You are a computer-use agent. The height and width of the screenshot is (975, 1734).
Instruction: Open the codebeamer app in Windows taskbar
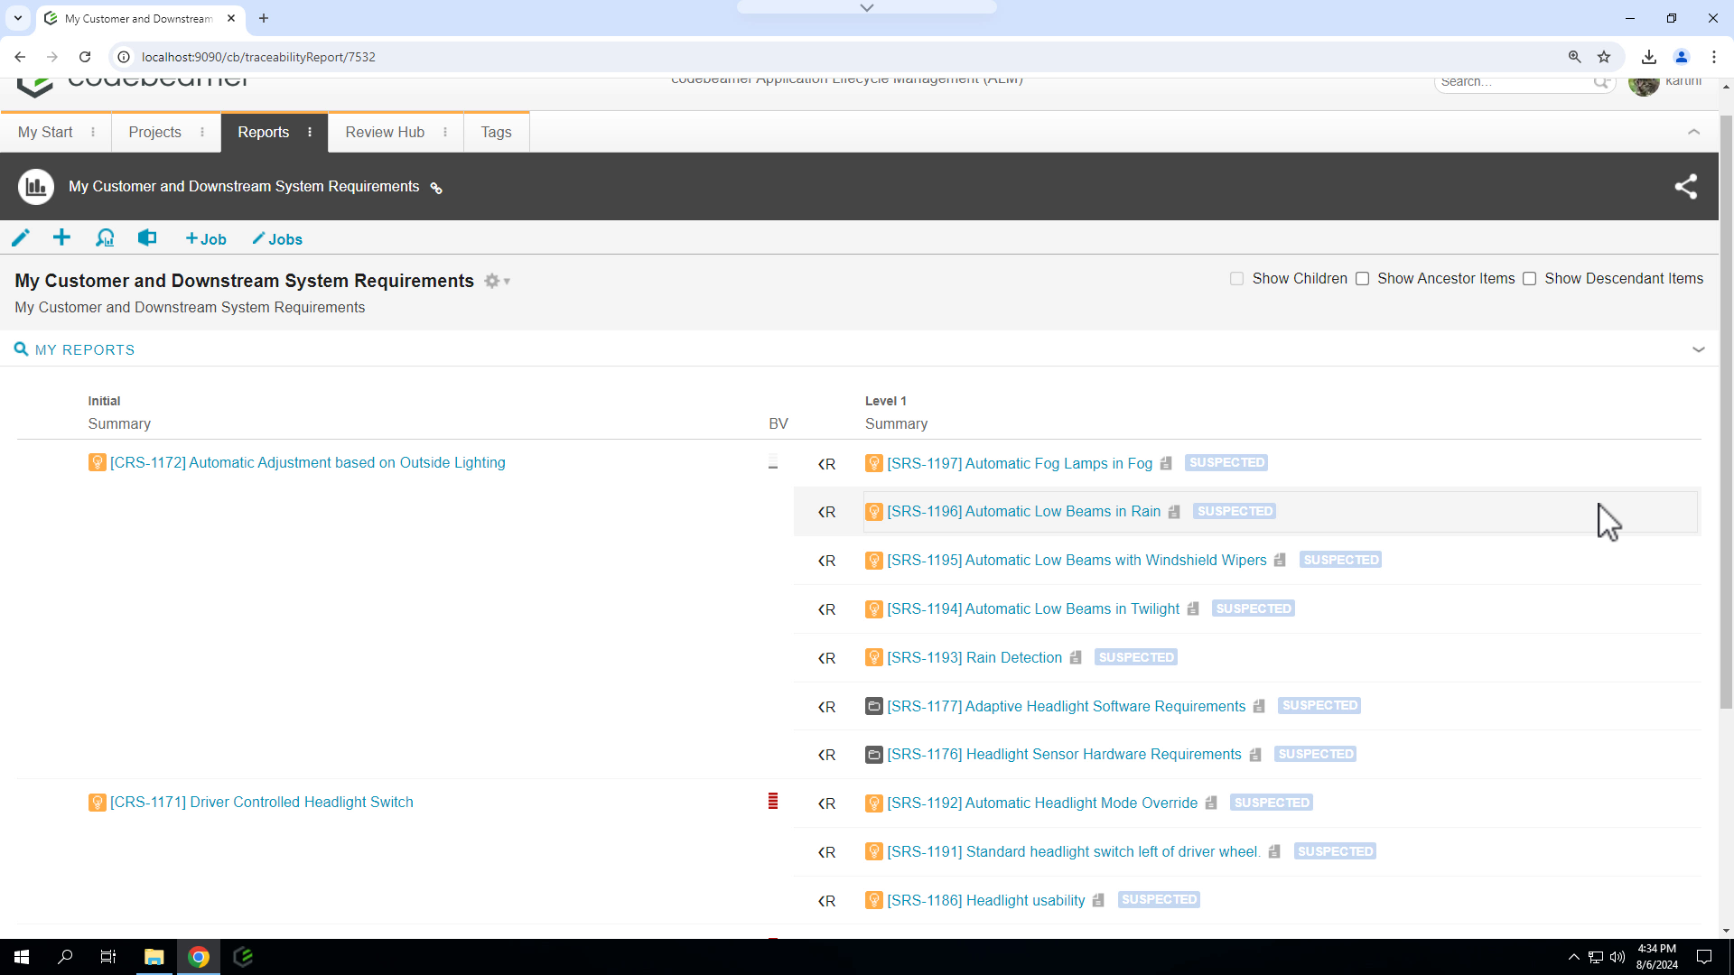coord(243,957)
